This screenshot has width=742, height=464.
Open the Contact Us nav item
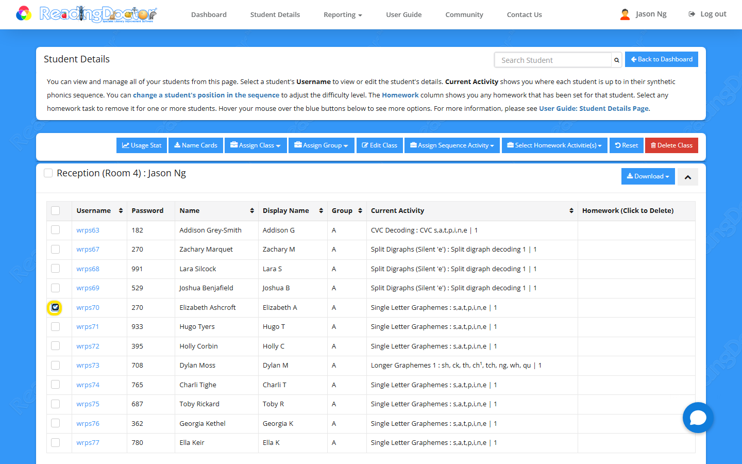click(x=525, y=14)
